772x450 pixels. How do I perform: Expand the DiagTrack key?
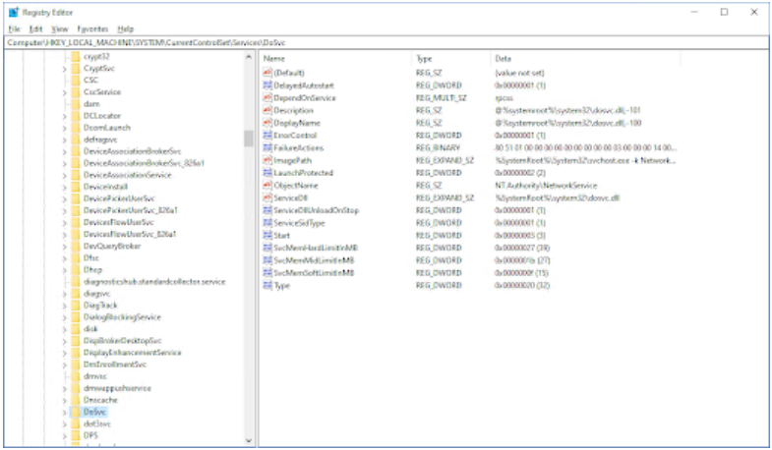64,305
